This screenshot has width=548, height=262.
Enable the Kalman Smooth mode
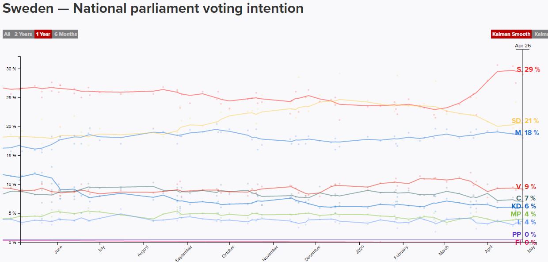click(x=511, y=34)
